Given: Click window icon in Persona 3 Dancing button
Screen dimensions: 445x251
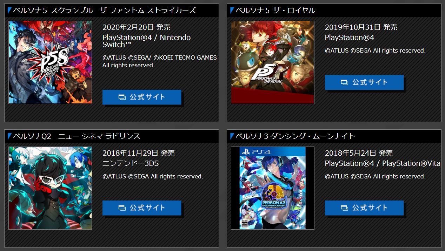Looking at the screenshot, I should (x=344, y=208).
